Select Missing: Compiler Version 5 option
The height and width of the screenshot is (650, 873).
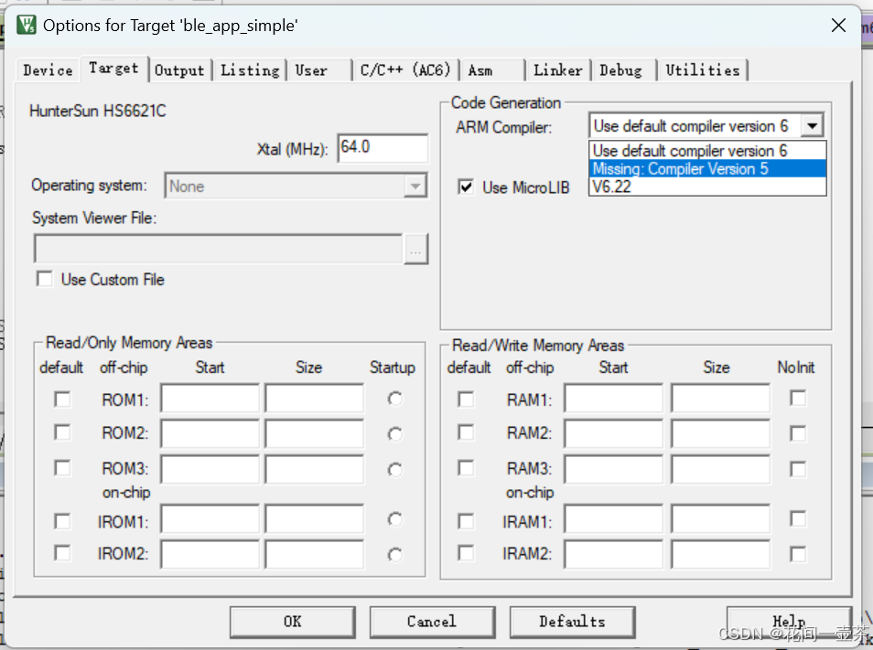coord(707,168)
